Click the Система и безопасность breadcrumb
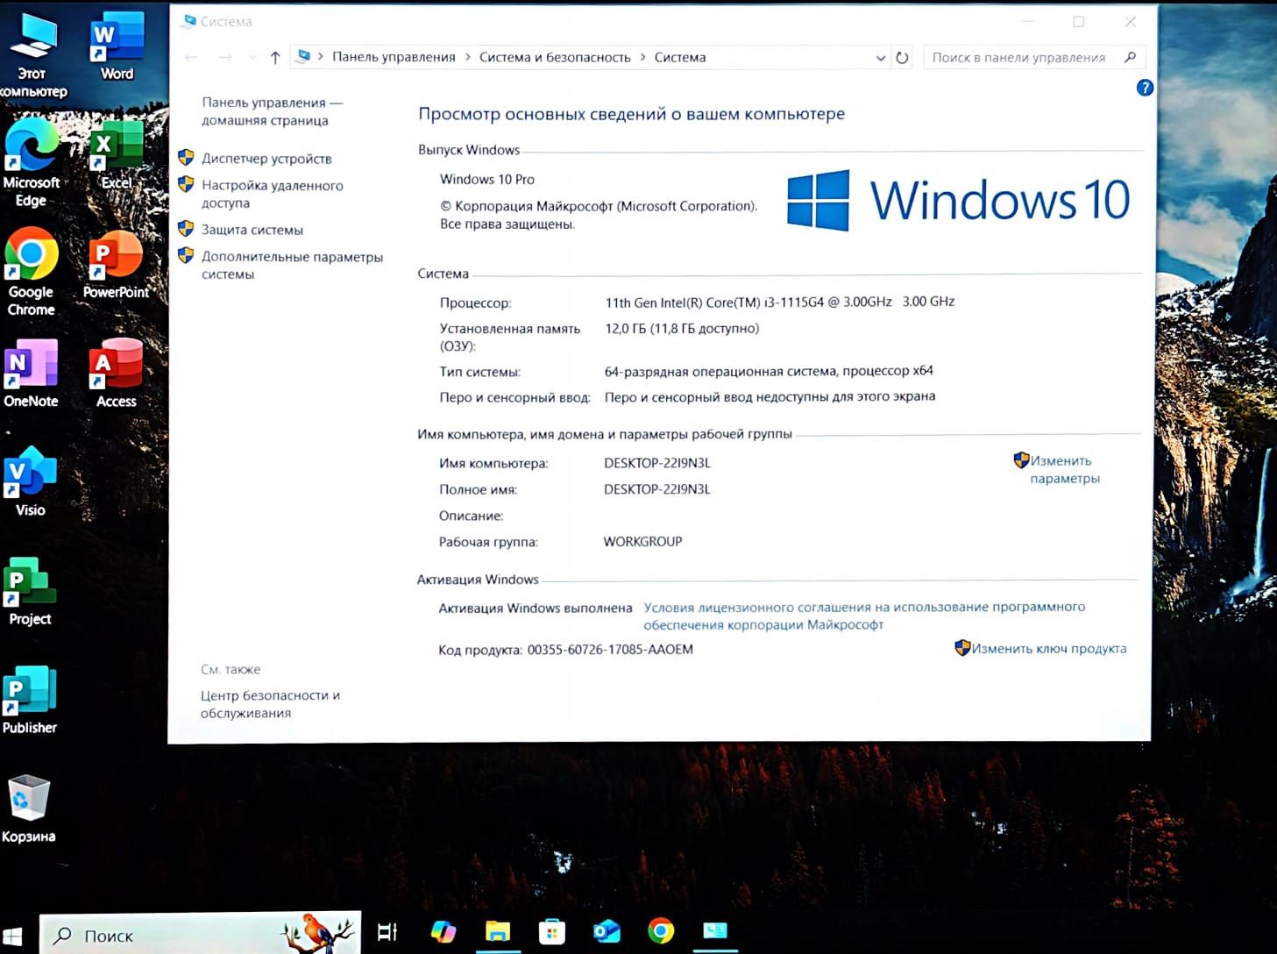Screen dimensions: 1277x954 pyautogui.click(x=555, y=57)
